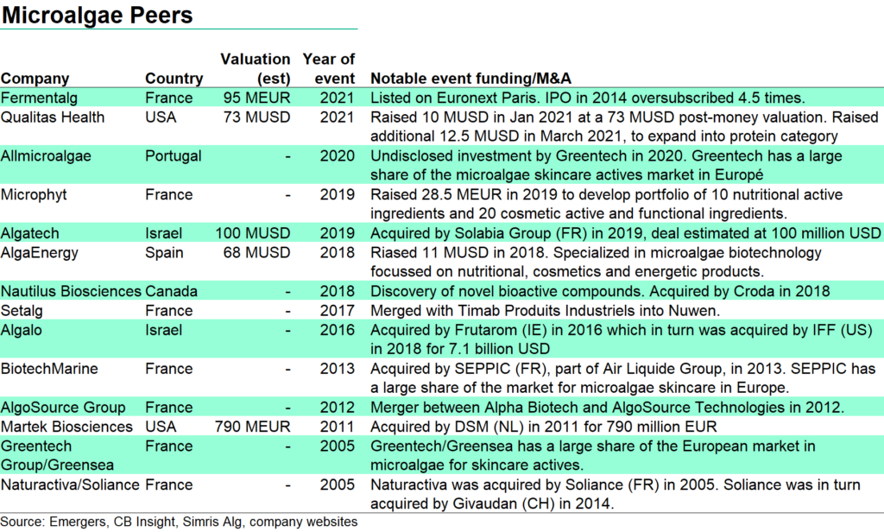The width and height of the screenshot is (884, 532).
Task: Select the Microphyt 28.5 MEUR raise description
Action: 607,204
